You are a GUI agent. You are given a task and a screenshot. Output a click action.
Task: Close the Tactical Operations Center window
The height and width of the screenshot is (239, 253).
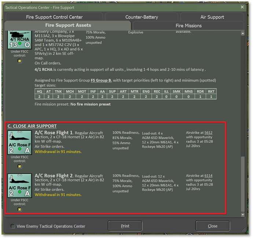point(242,7)
